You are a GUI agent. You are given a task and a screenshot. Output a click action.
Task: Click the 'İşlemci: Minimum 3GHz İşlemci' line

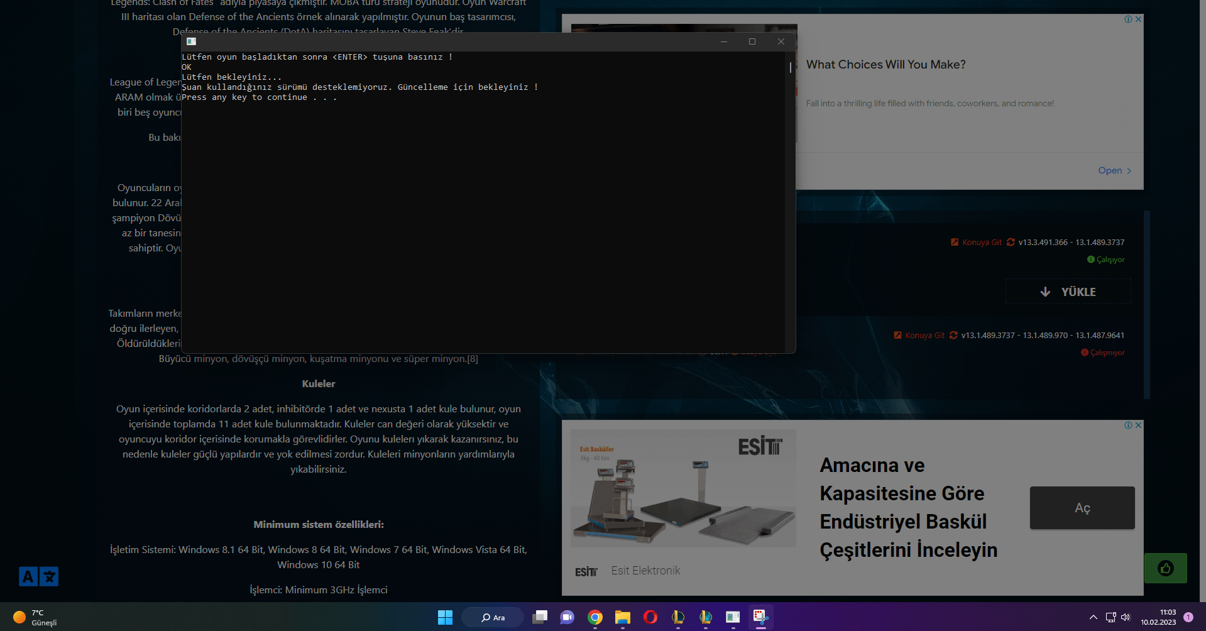[319, 590]
